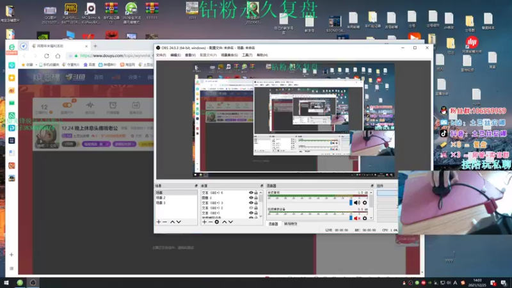Image resolution: width=512 pixels, height=288 pixels.
Task: Click the Sources list scrollbar
Action: pos(260,204)
